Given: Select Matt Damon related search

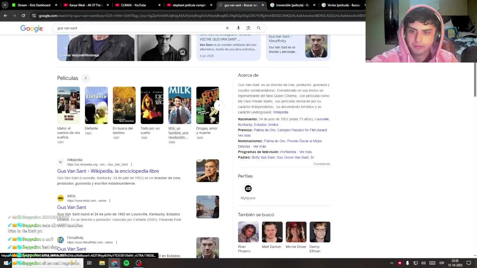Looking at the screenshot, I should pos(272,235).
